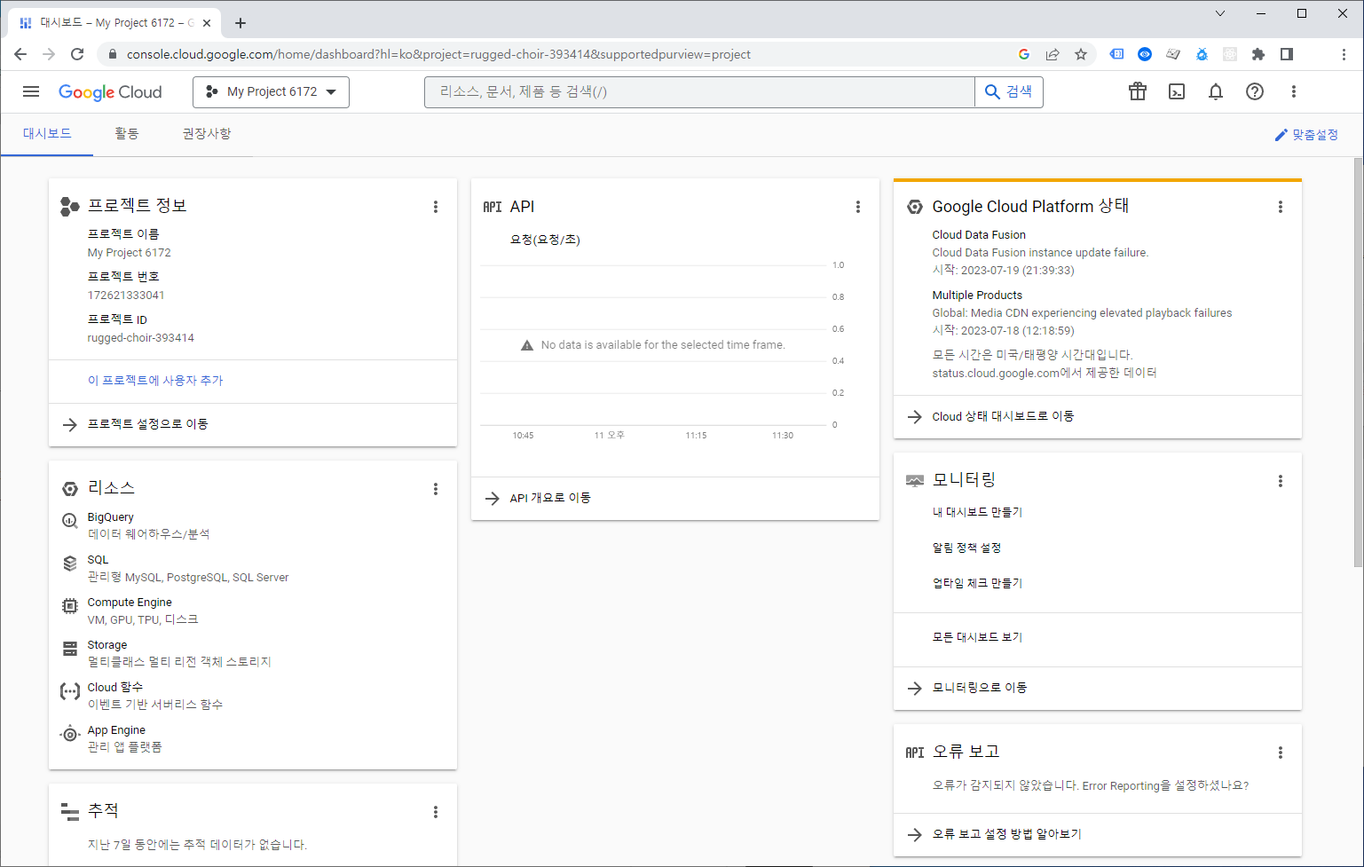
Task: Click the 프로젝트 정보 card icon
Action: tap(70, 207)
